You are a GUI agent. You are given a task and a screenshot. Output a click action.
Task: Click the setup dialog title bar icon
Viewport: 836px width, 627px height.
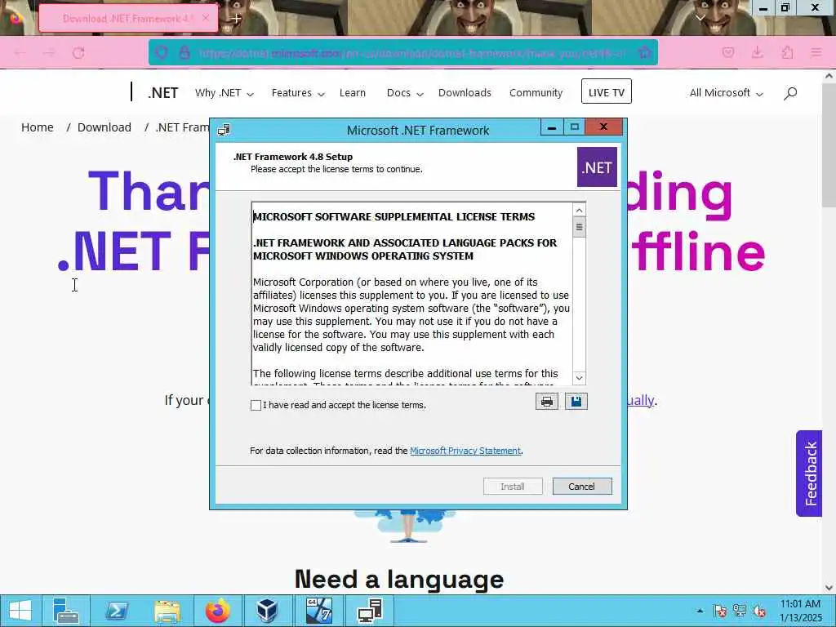point(224,130)
